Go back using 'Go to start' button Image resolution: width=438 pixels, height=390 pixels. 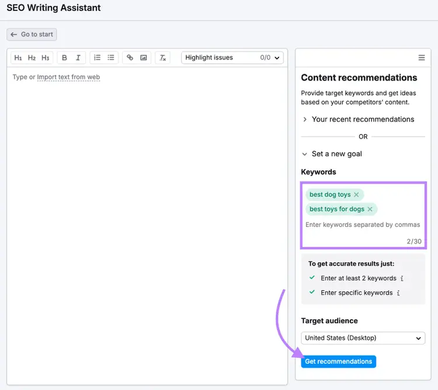click(32, 34)
